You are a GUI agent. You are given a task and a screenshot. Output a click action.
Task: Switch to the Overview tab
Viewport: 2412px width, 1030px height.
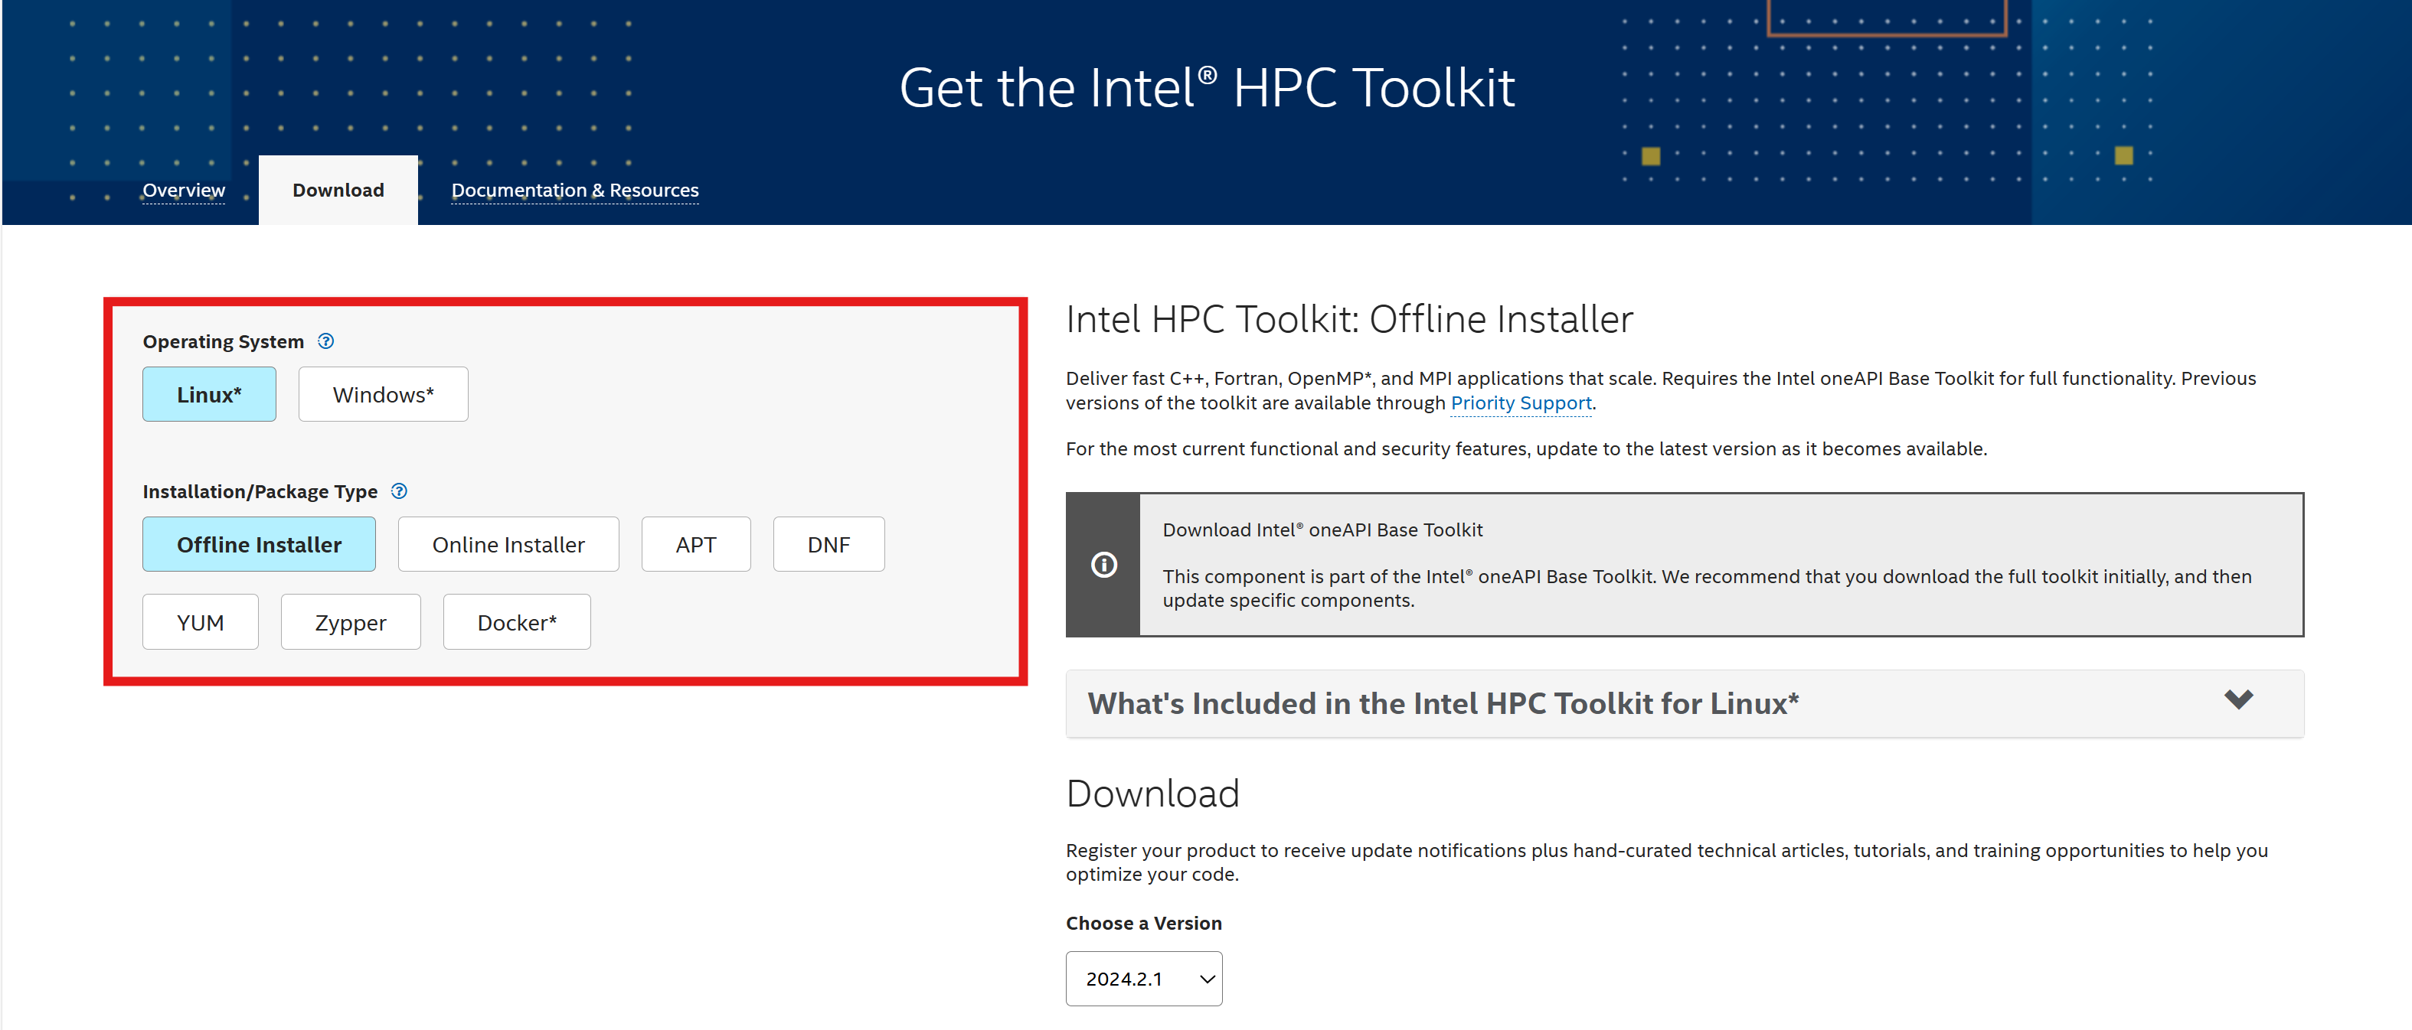tap(184, 191)
